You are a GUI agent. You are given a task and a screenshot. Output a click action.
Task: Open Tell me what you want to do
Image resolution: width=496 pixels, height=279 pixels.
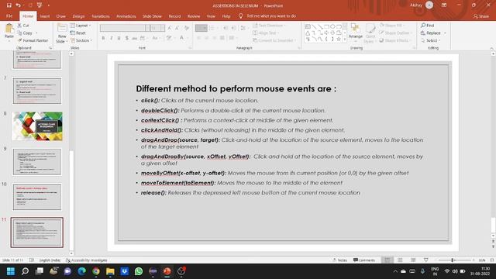pyautogui.click(x=267, y=15)
